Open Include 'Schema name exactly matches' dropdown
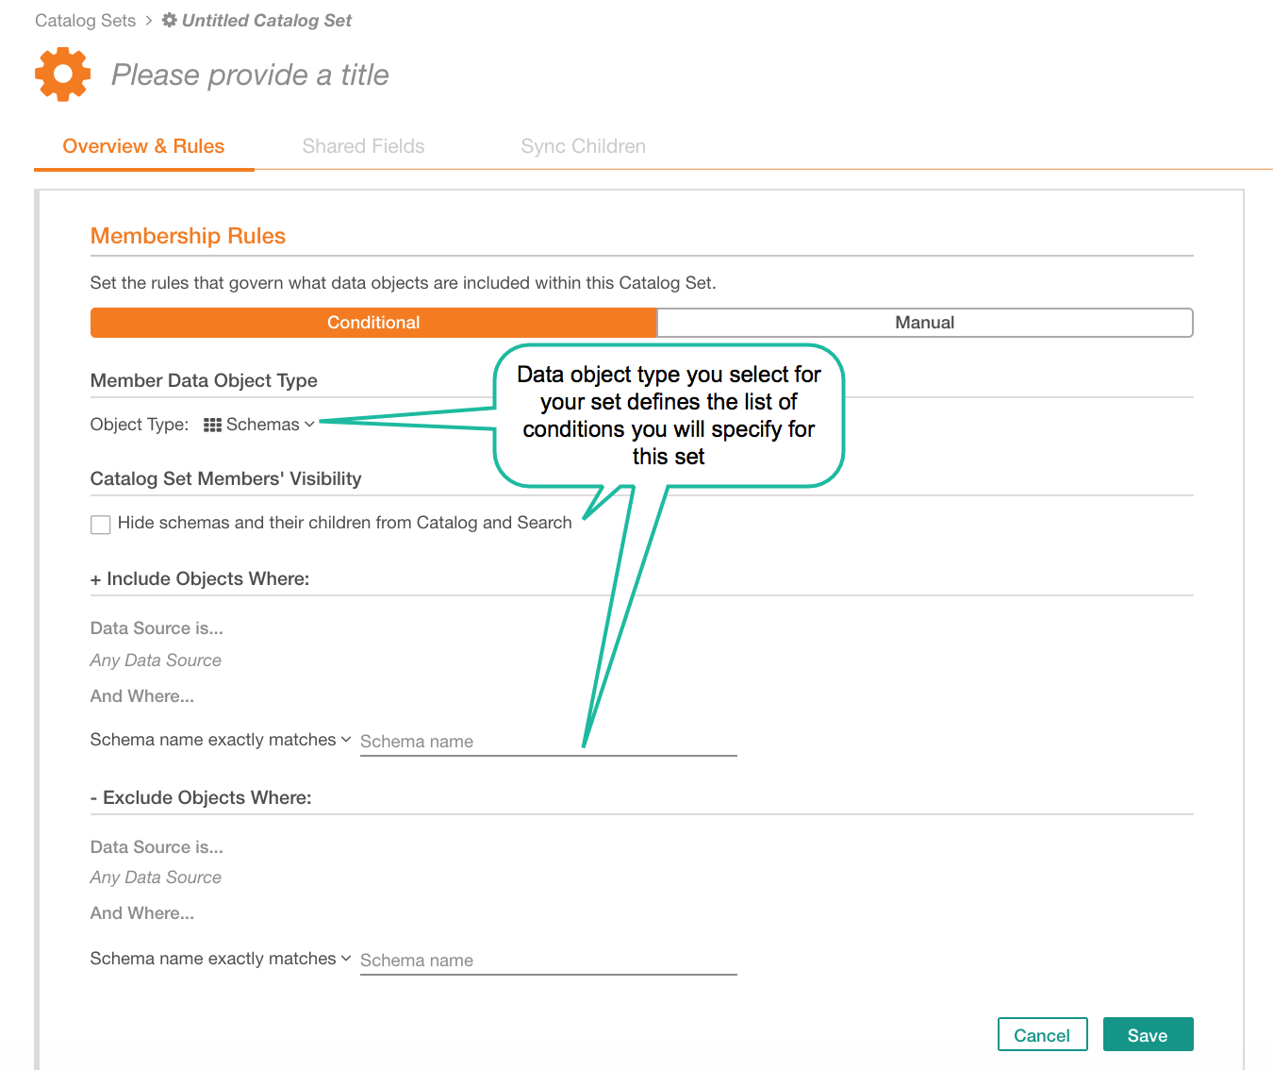Screen dimensions: 1273x1070 (x=221, y=740)
